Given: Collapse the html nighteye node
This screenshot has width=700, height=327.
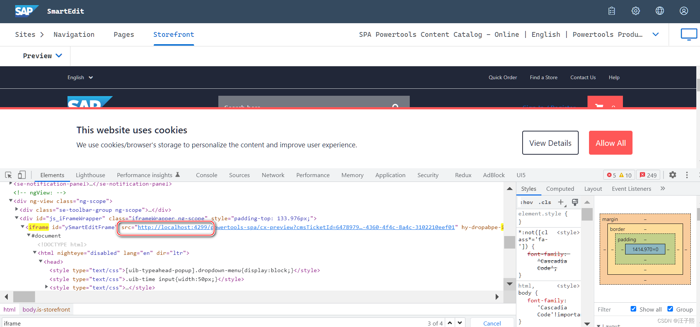Looking at the screenshot, I should (x=35, y=253).
